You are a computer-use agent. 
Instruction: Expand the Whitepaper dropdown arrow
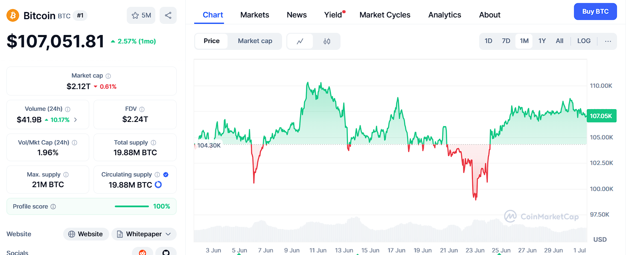coord(168,234)
